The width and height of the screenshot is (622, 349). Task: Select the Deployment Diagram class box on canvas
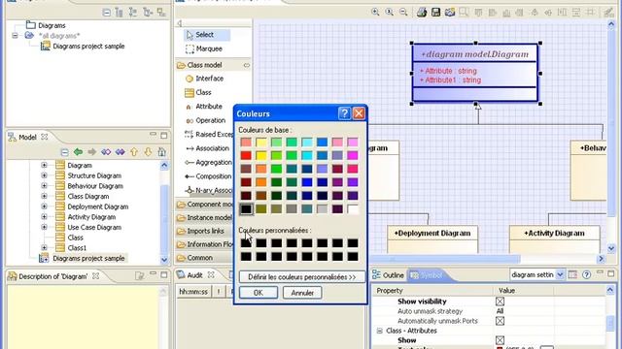(432, 239)
